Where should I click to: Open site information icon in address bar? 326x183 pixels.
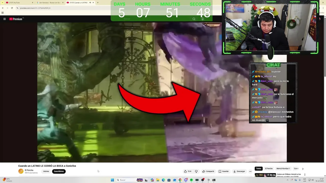tap(17, 8)
